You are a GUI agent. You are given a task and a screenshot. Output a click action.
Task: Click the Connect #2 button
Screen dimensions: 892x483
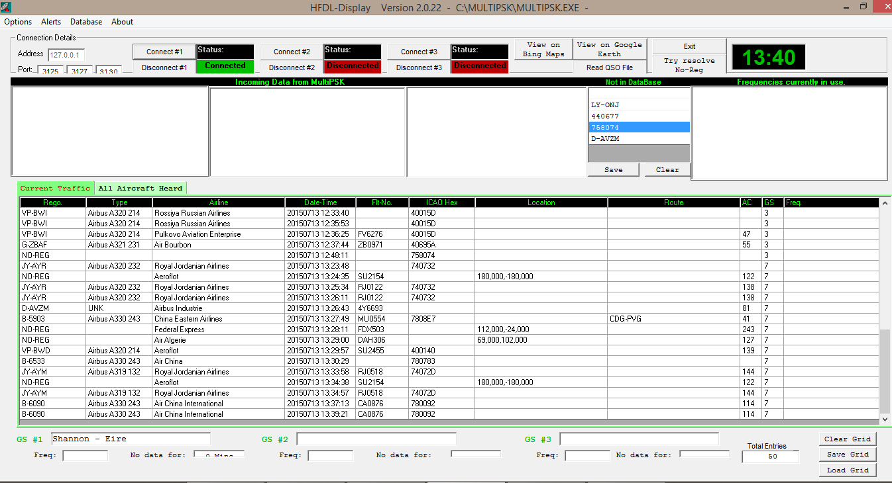point(291,51)
